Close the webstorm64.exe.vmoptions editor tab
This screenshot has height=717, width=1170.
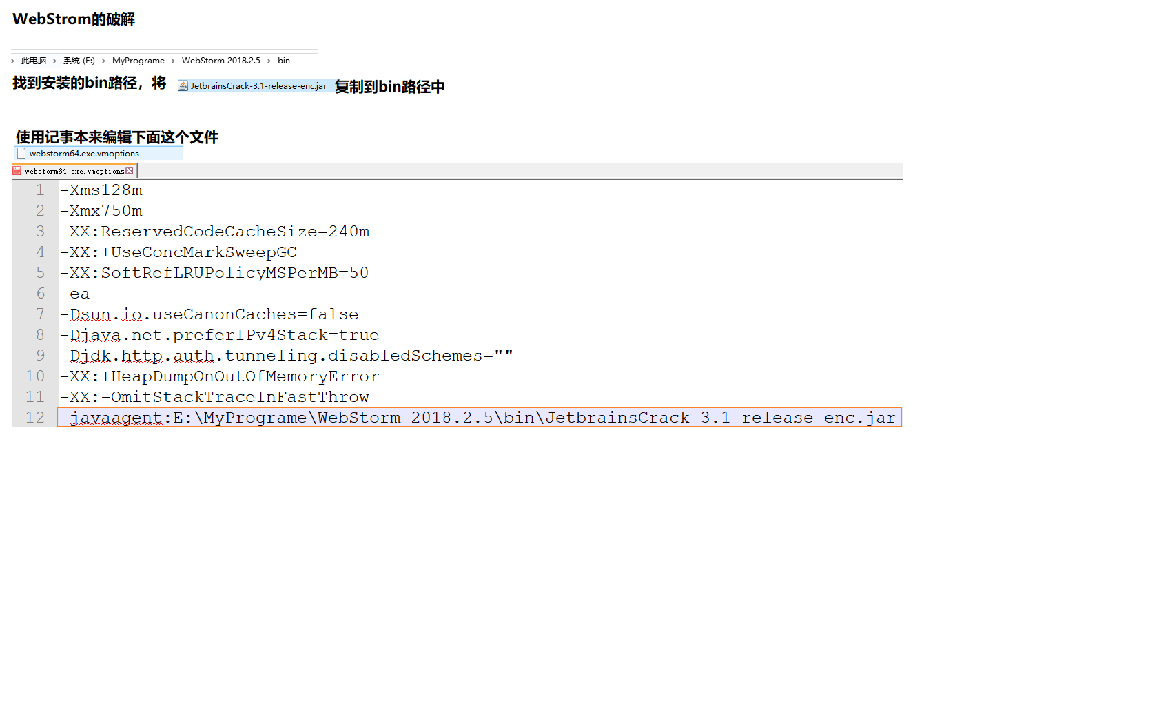130,171
